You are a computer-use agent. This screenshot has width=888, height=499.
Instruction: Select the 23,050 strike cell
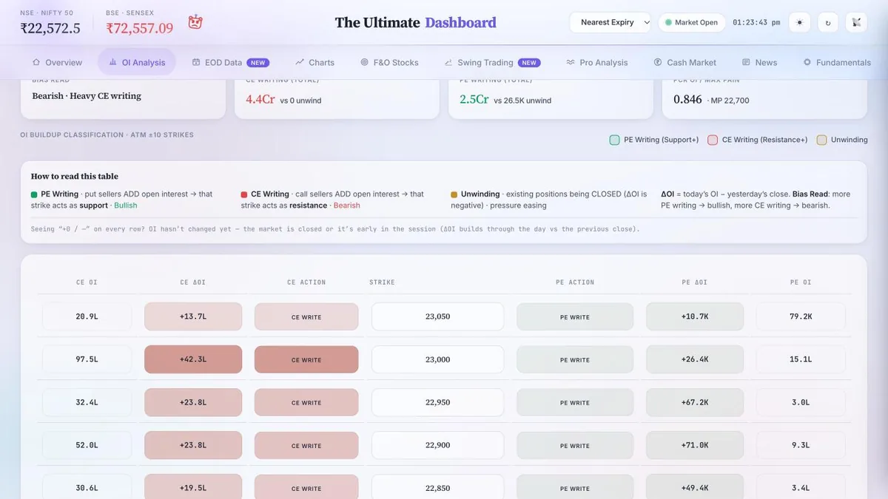point(437,316)
